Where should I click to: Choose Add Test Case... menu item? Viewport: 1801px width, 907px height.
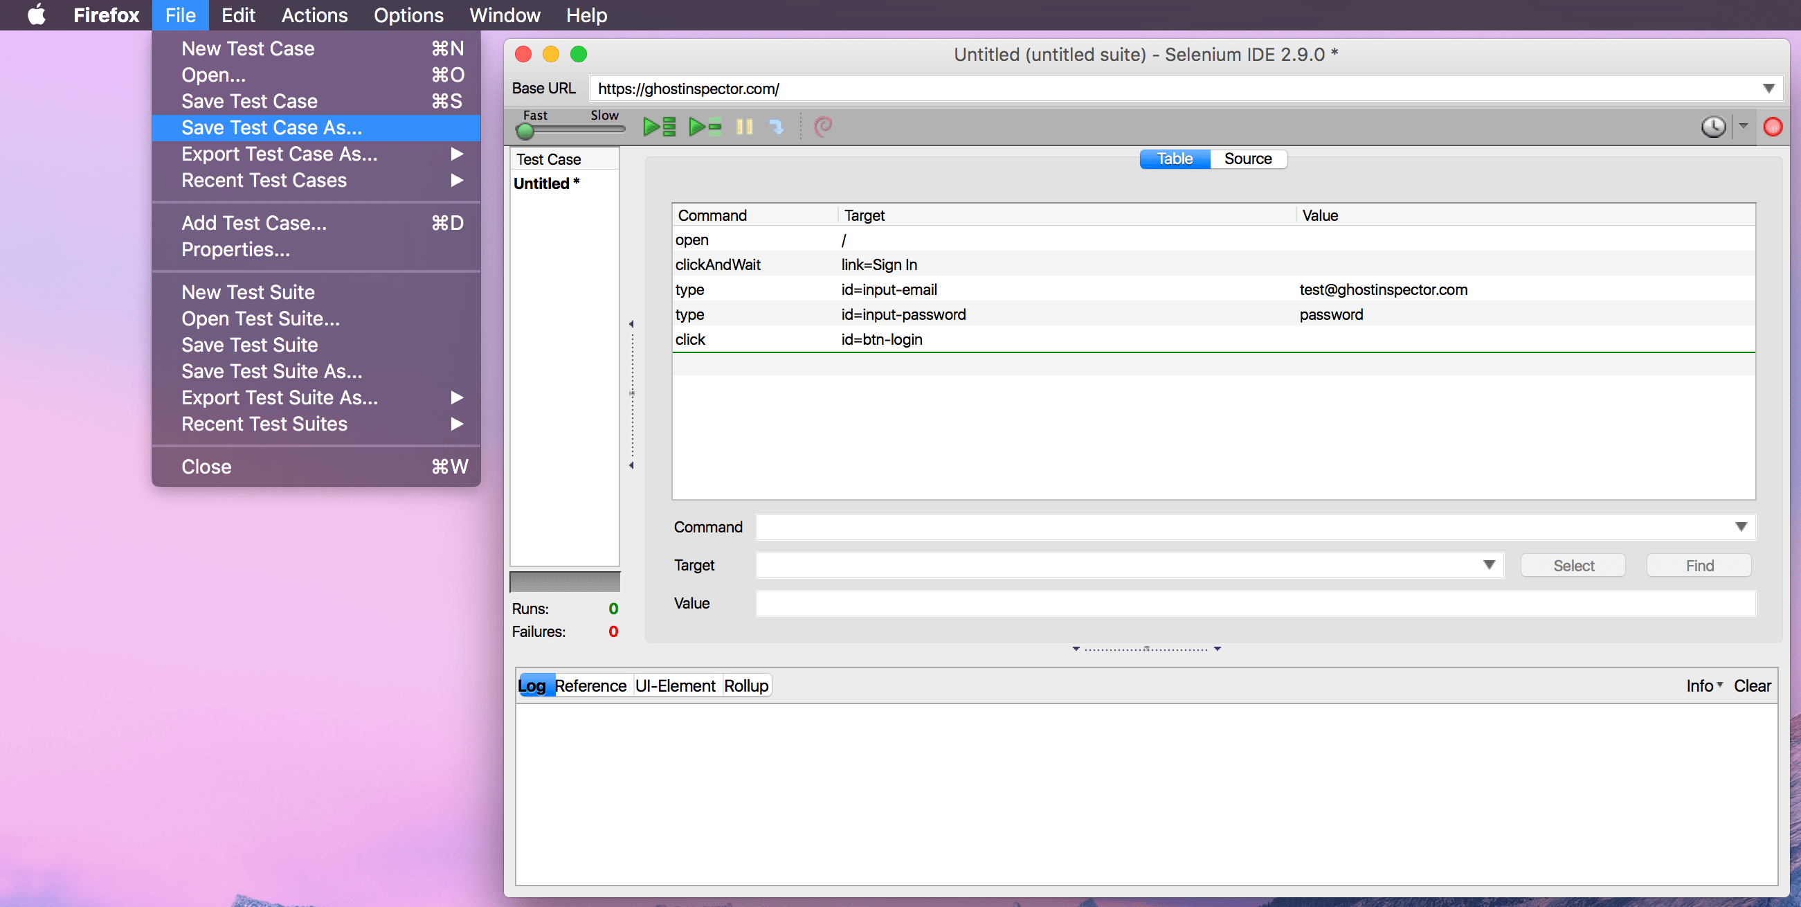[x=316, y=223]
